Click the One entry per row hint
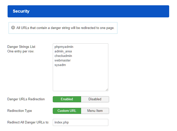Viewport: 177px width, 131px height. 21,51
